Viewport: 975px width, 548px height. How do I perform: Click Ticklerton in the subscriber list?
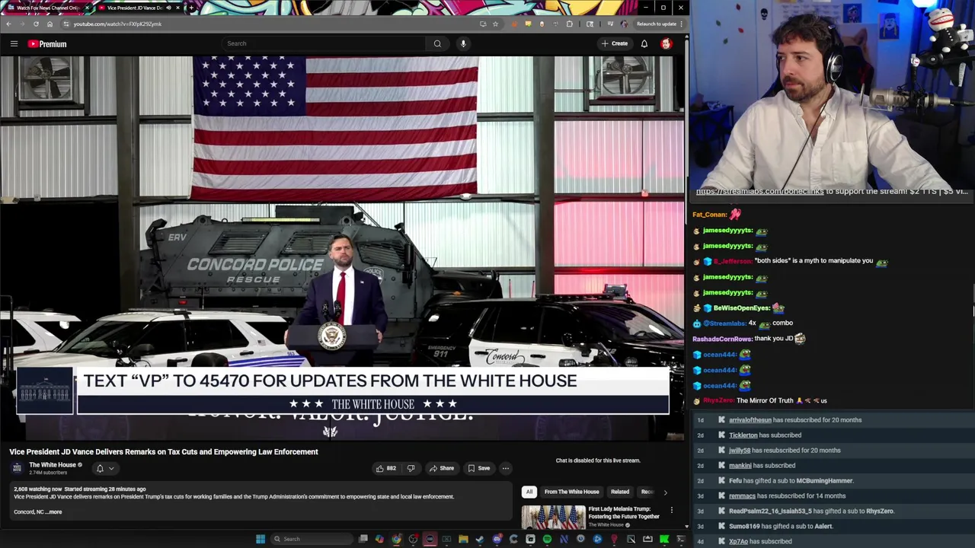pyautogui.click(x=743, y=435)
